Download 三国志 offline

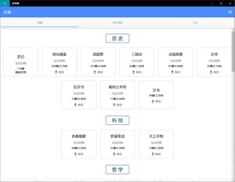click(x=137, y=72)
